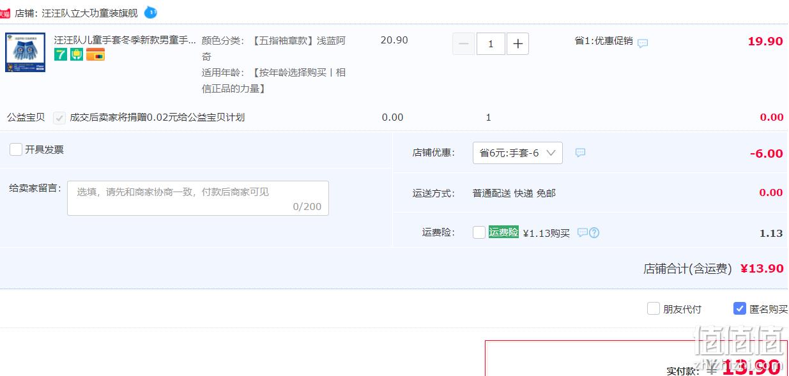Screen dimensions: 789x376
Task: Decrease quantity with the minus button
Action: pos(464,43)
